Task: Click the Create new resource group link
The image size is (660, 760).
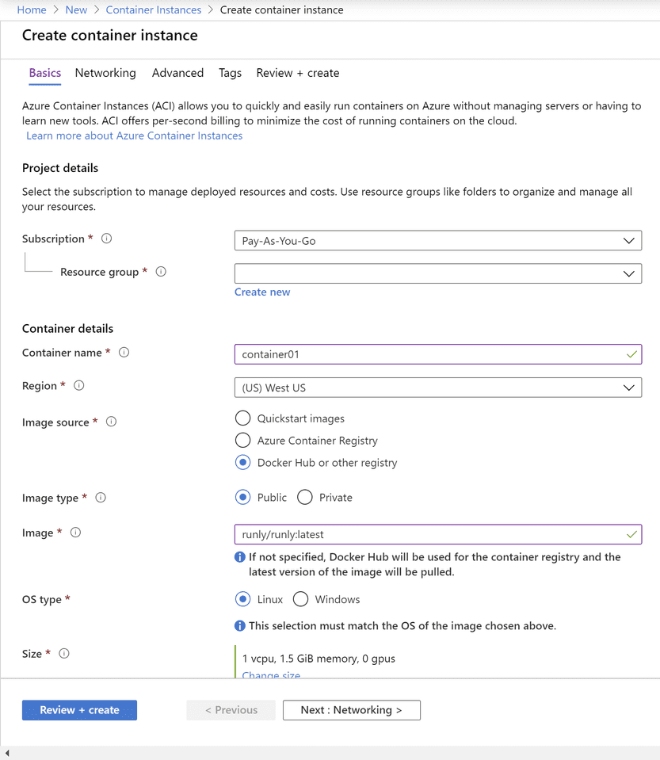Action: point(262,292)
